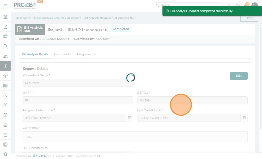The image size is (262, 159).
Task: Click the magnifier icon in search box
Action: [x=157, y=5]
